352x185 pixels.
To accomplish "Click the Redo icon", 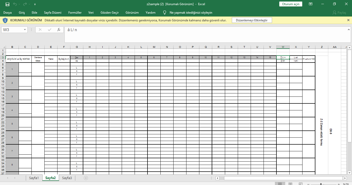I will click(25, 4).
